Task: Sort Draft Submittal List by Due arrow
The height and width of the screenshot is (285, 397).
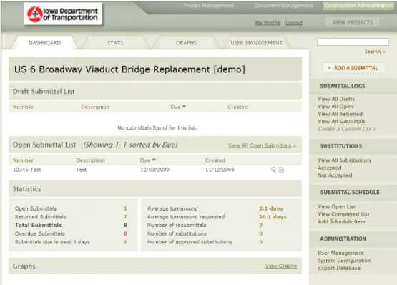Action: (184, 107)
